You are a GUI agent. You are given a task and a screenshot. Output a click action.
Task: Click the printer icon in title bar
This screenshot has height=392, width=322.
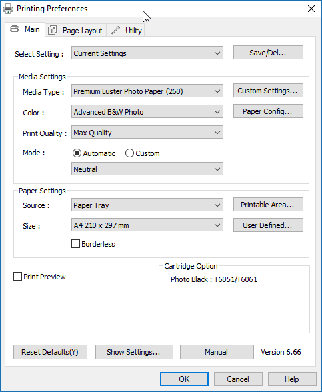click(8, 9)
